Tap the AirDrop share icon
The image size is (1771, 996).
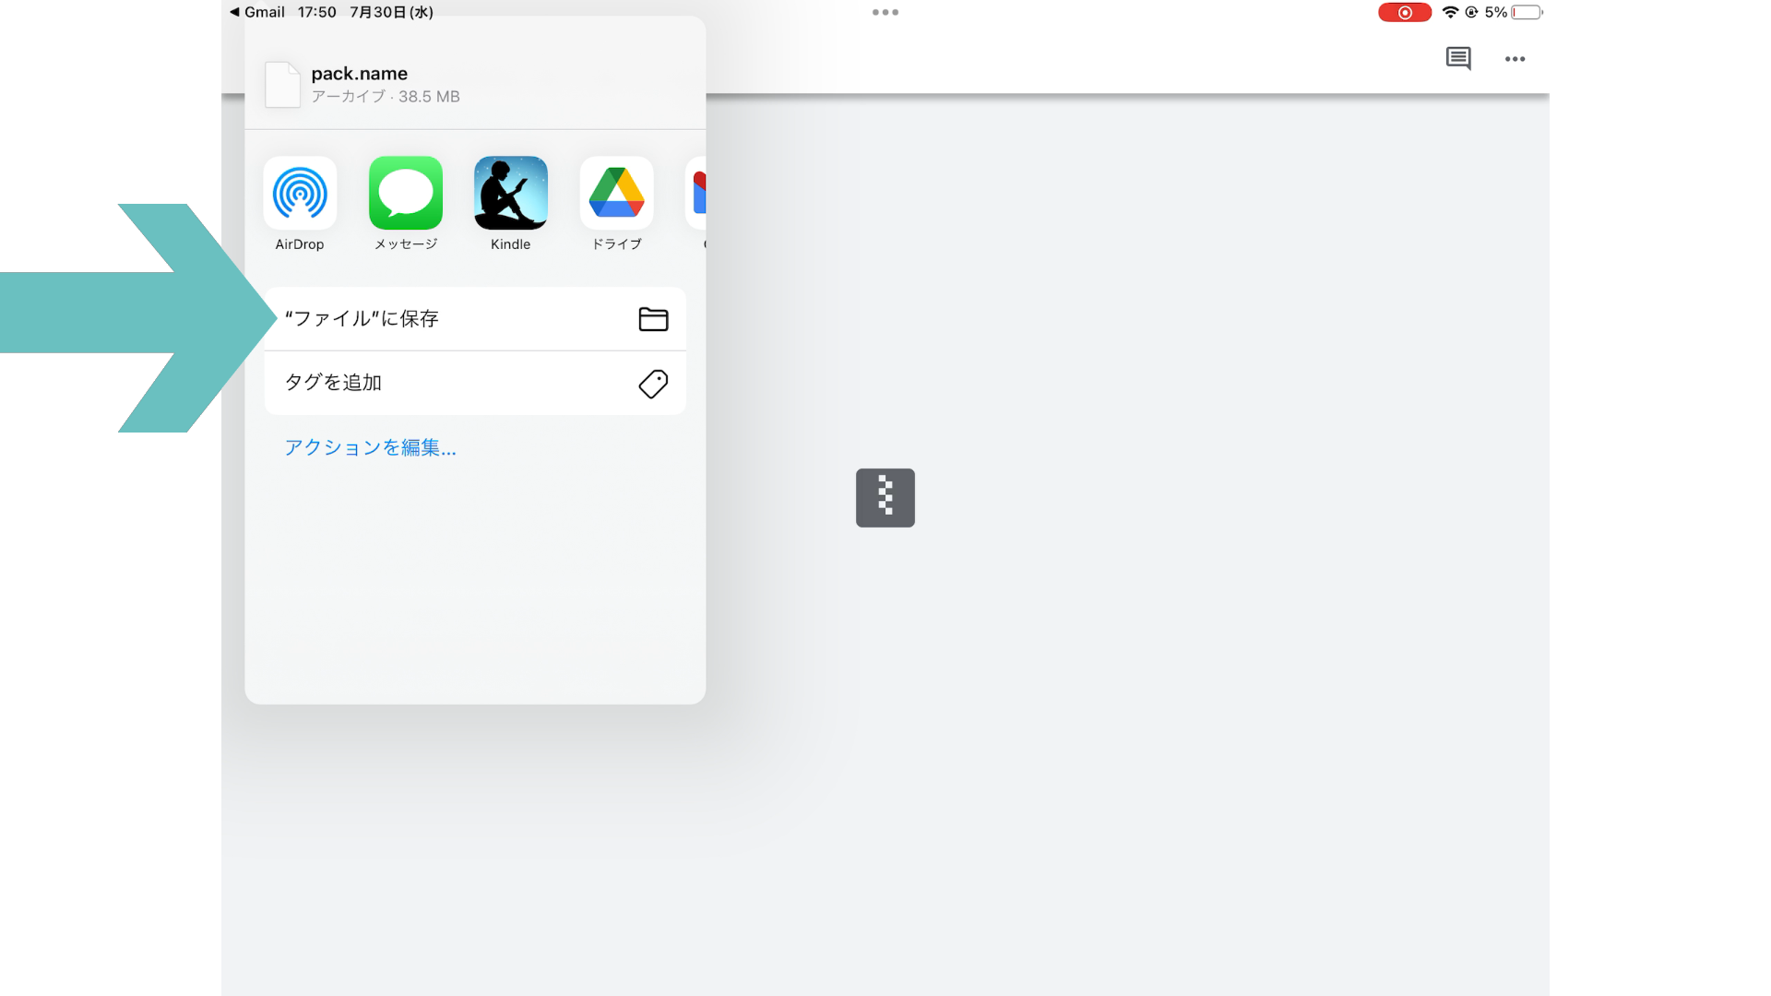click(300, 194)
